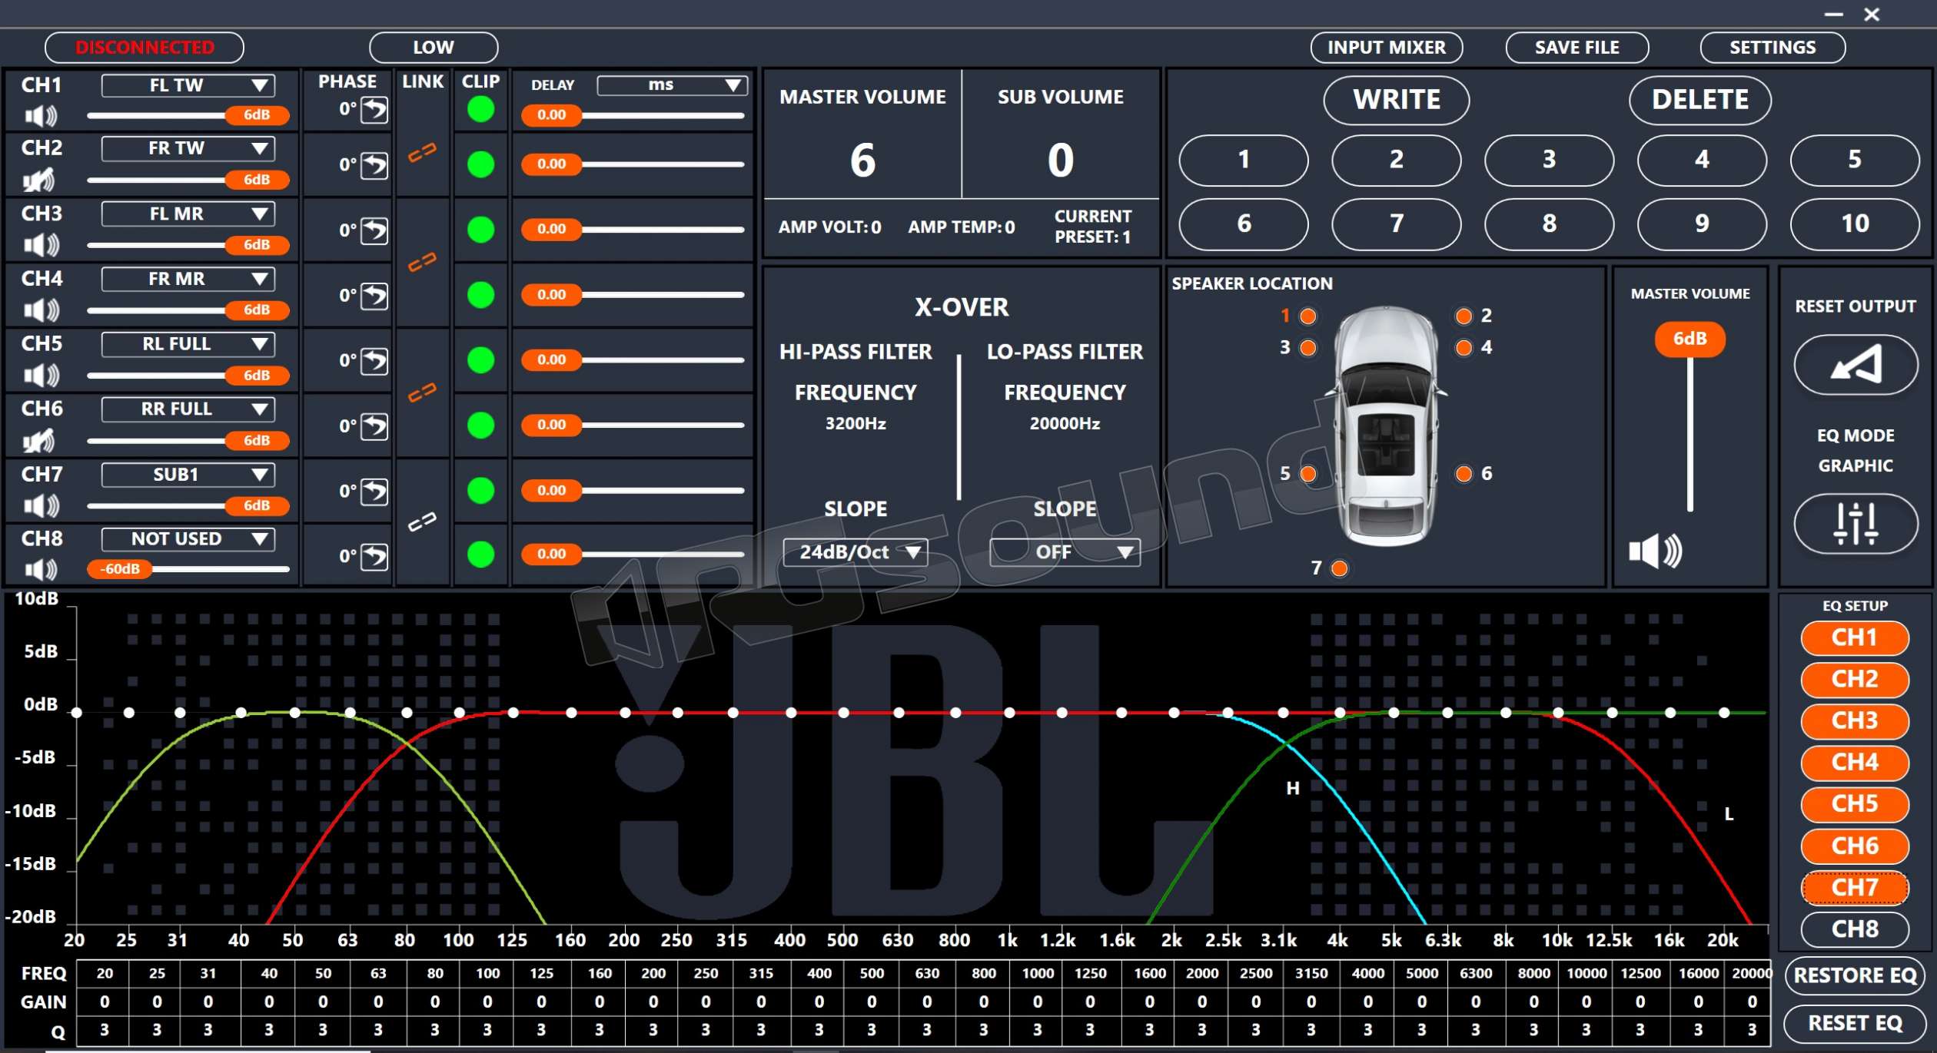Viewport: 1937px width, 1053px height.
Task: Switch EQ mode with the sliders icon
Action: point(1856,524)
